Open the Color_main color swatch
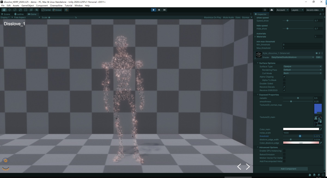Viewport: 327px width, 178px height. click(301, 129)
